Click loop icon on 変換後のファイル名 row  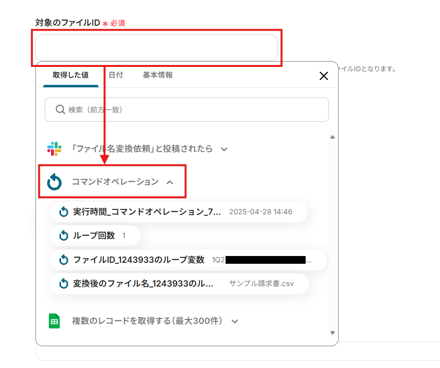64,284
